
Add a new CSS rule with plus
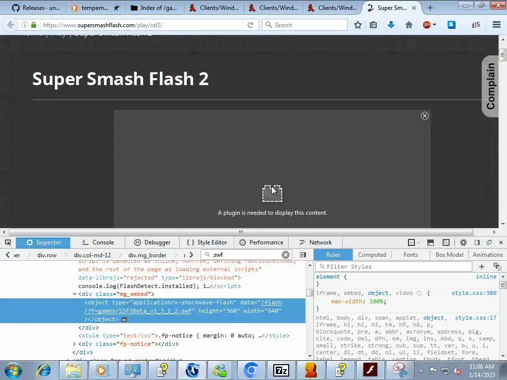coord(481,267)
